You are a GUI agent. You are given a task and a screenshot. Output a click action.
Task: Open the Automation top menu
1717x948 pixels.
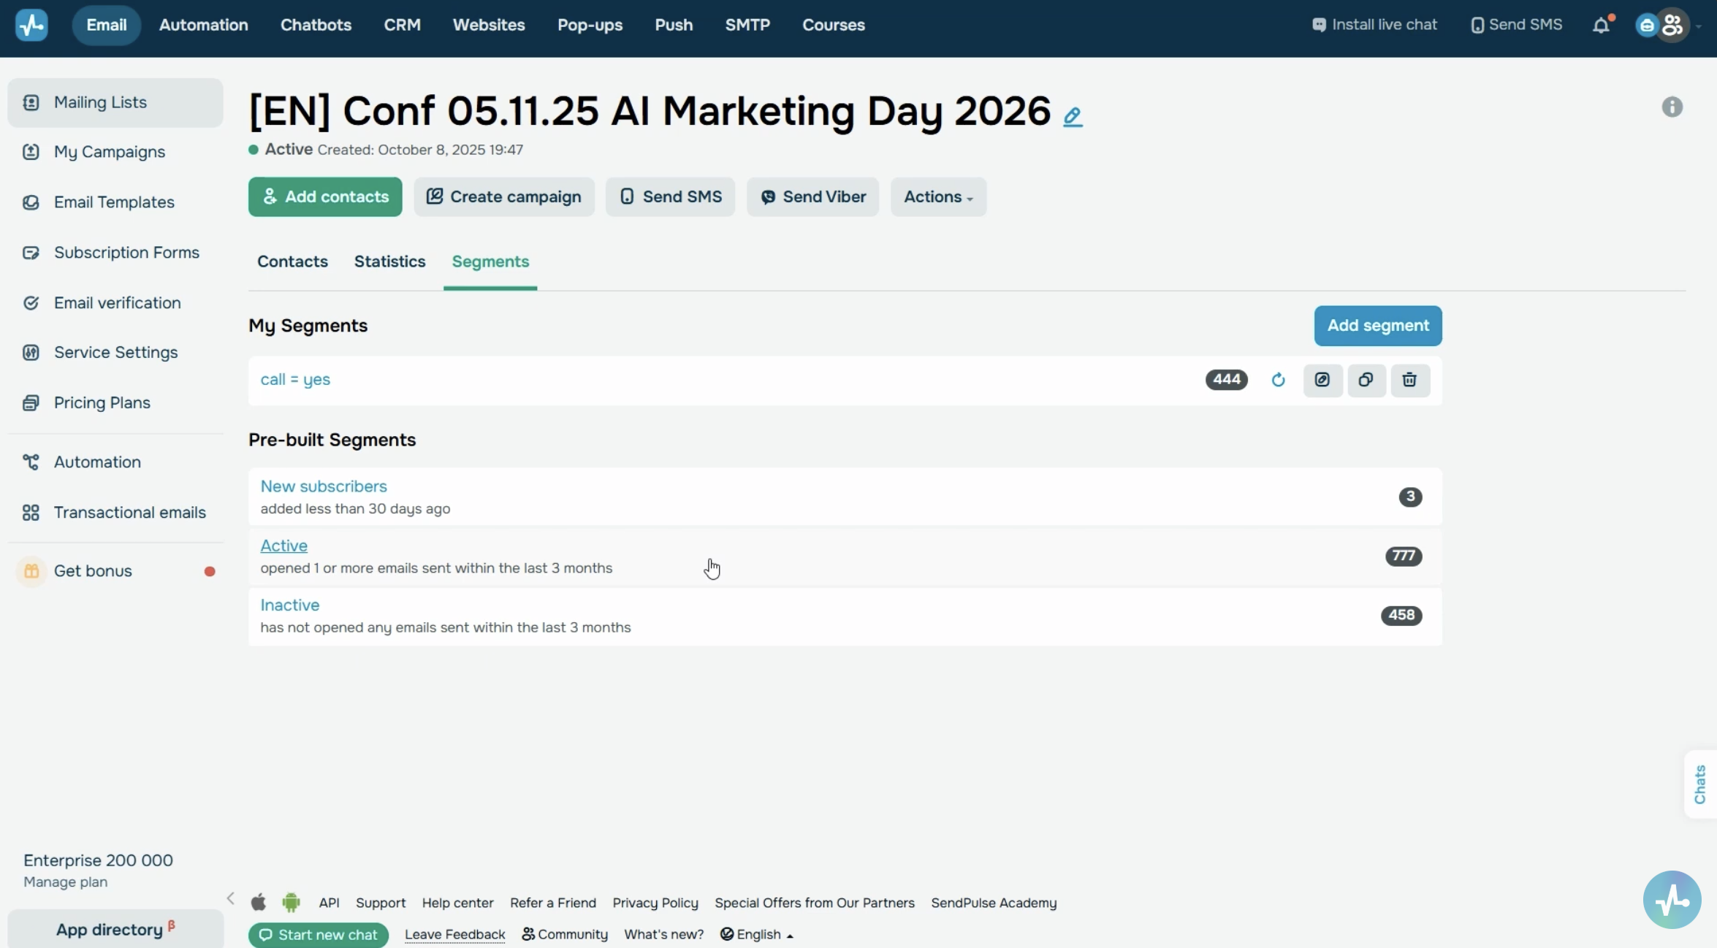203,25
